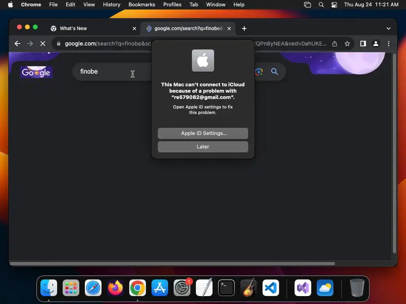Open a new tab with the plus

point(244,28)
